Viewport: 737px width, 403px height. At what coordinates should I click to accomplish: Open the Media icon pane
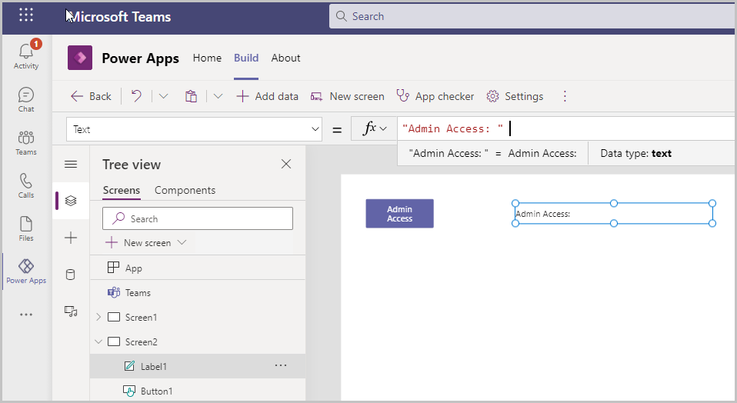71,311
